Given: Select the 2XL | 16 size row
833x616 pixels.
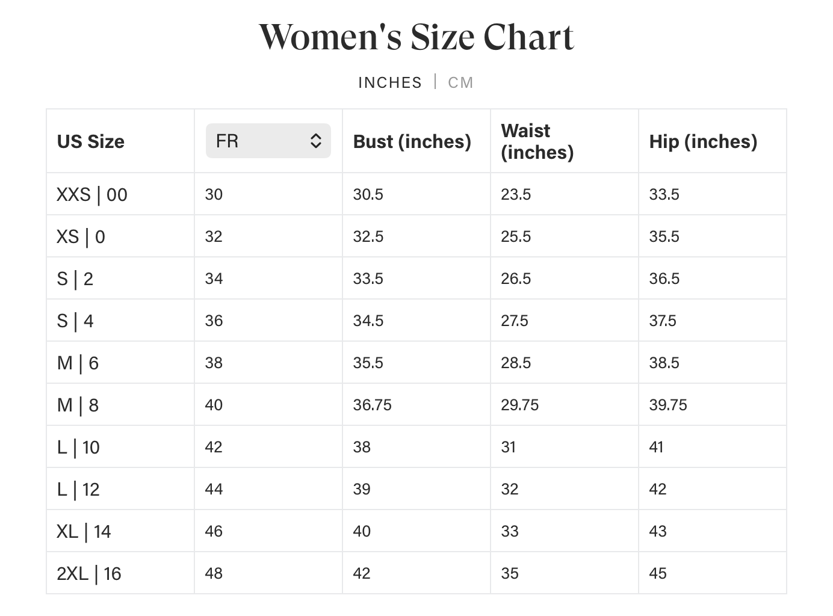Looking at the screenshot, I should [416, 573].
